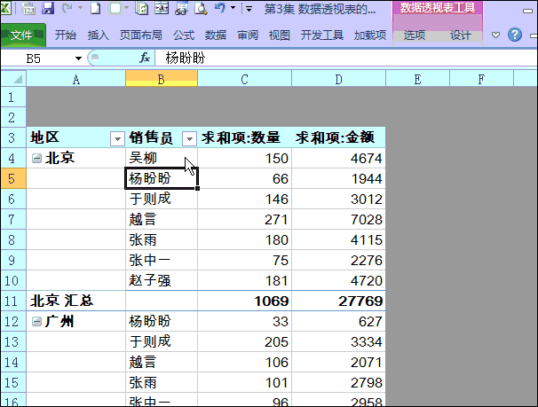Viewport: 538px width, 407px height.
Task: Open the pivot table 设计 tab
Action: click(461, 35)
